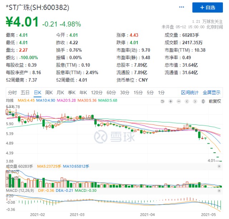Switch to 120分 chart tab
The image size is (229, 219).
tap(97, 92)
